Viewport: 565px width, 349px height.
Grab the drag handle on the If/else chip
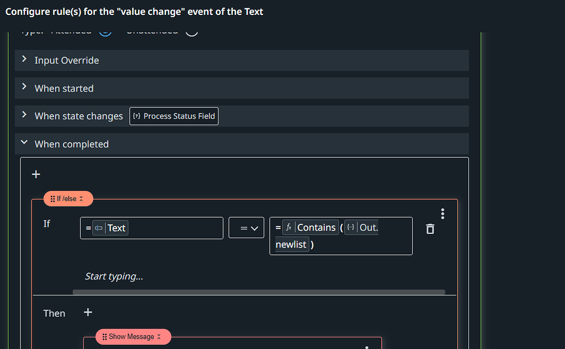tap(52, 198)
